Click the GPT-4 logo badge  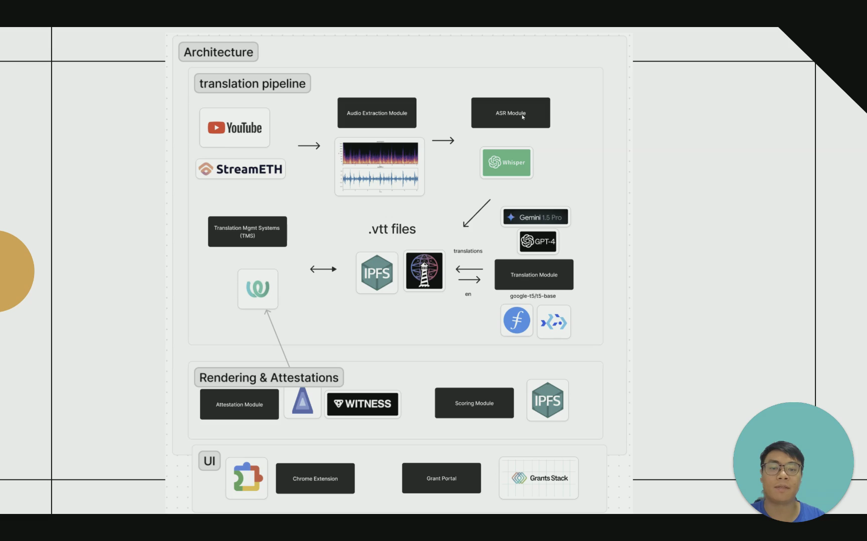coord(538,241)
